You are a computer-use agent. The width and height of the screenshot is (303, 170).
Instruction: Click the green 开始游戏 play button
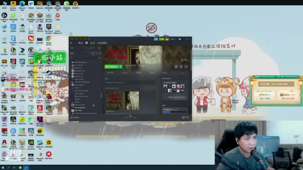(x=112, y=67)
